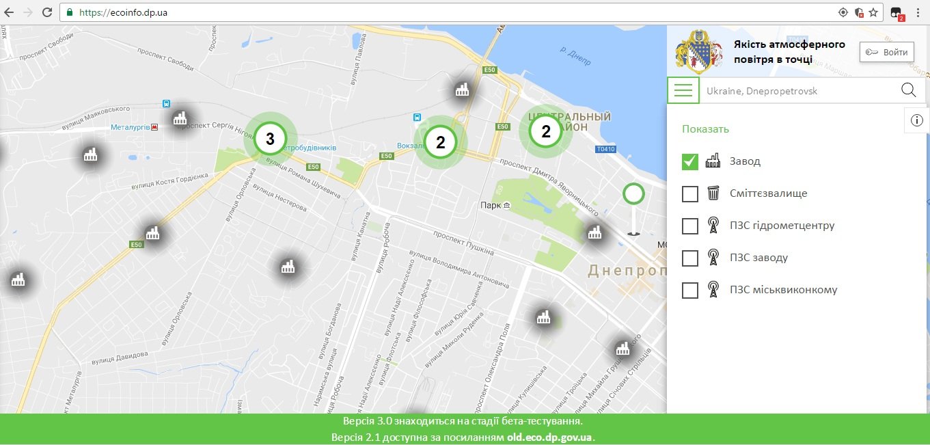This screenshot has height=445, width=930.
Task: Select the white-circle location pin on map
Action: pyautogui.click(x=633, y=194)
